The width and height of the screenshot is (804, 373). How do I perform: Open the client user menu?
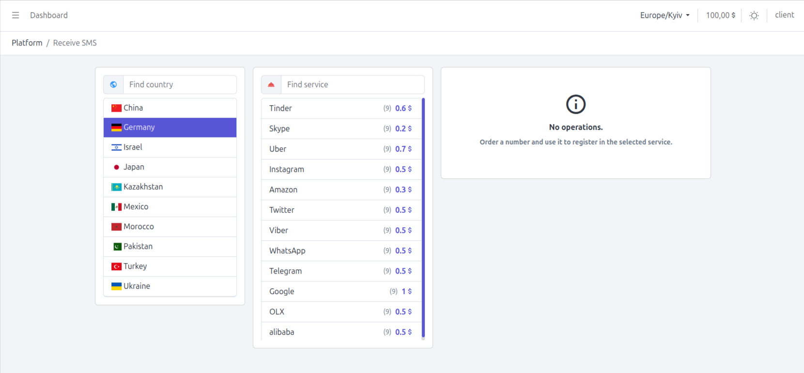(x=784, y=15)
